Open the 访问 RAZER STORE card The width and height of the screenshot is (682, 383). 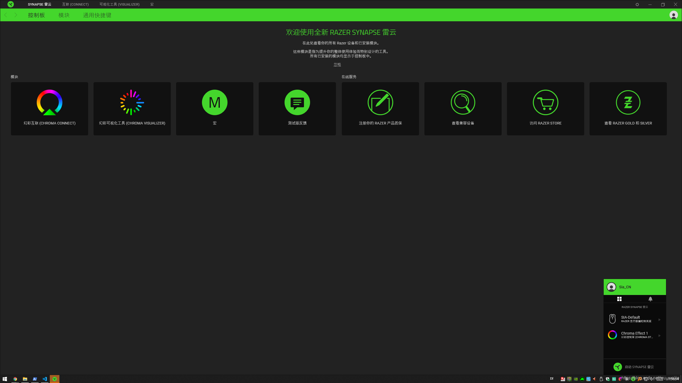tap(546, 109)
